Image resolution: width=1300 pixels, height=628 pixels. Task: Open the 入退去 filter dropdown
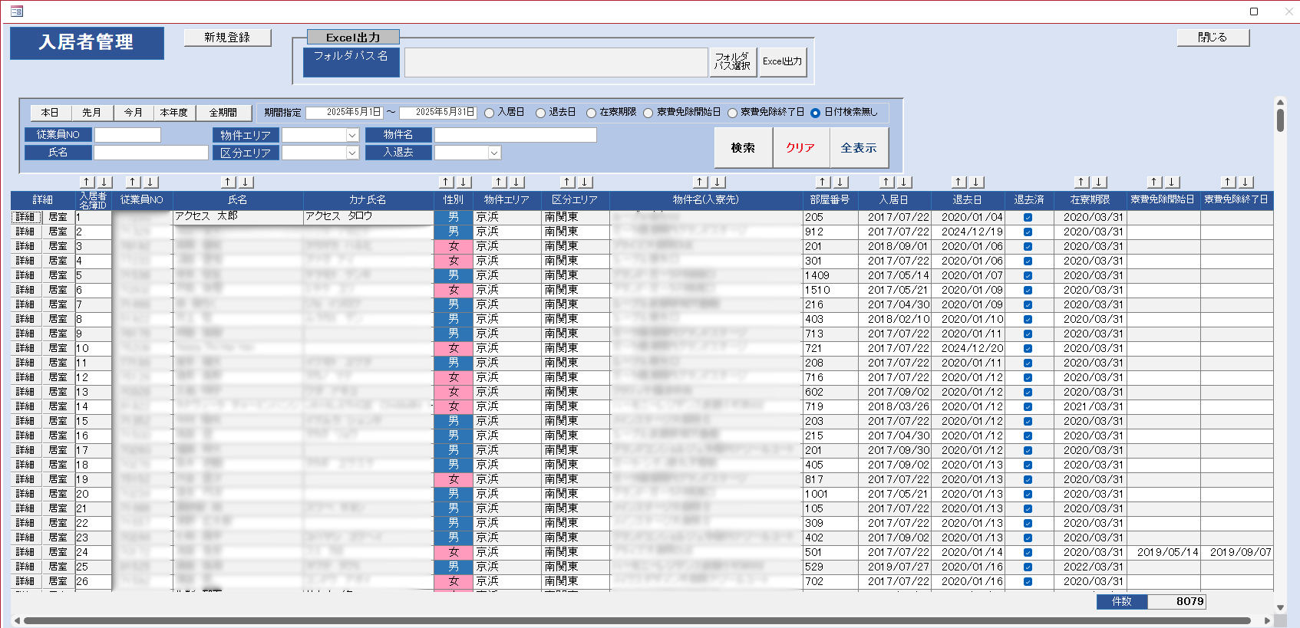[494, 153]
